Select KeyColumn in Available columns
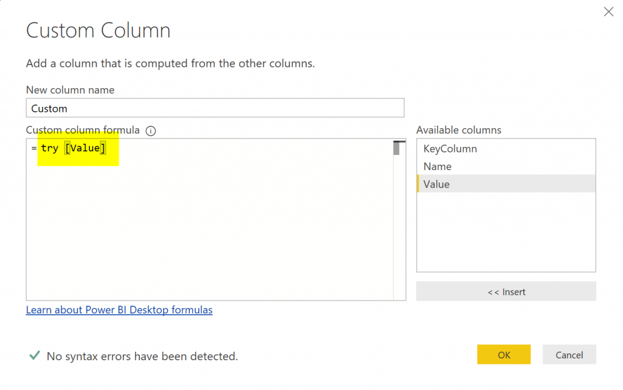The image size is (623, 390). click(450, 149)
